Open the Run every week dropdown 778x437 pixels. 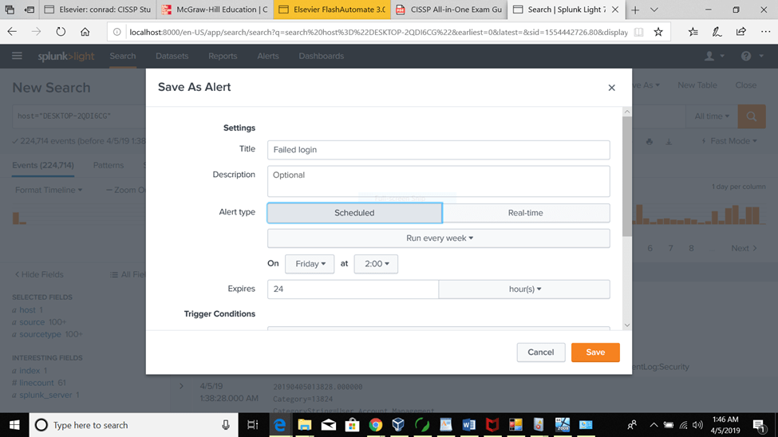439,238
